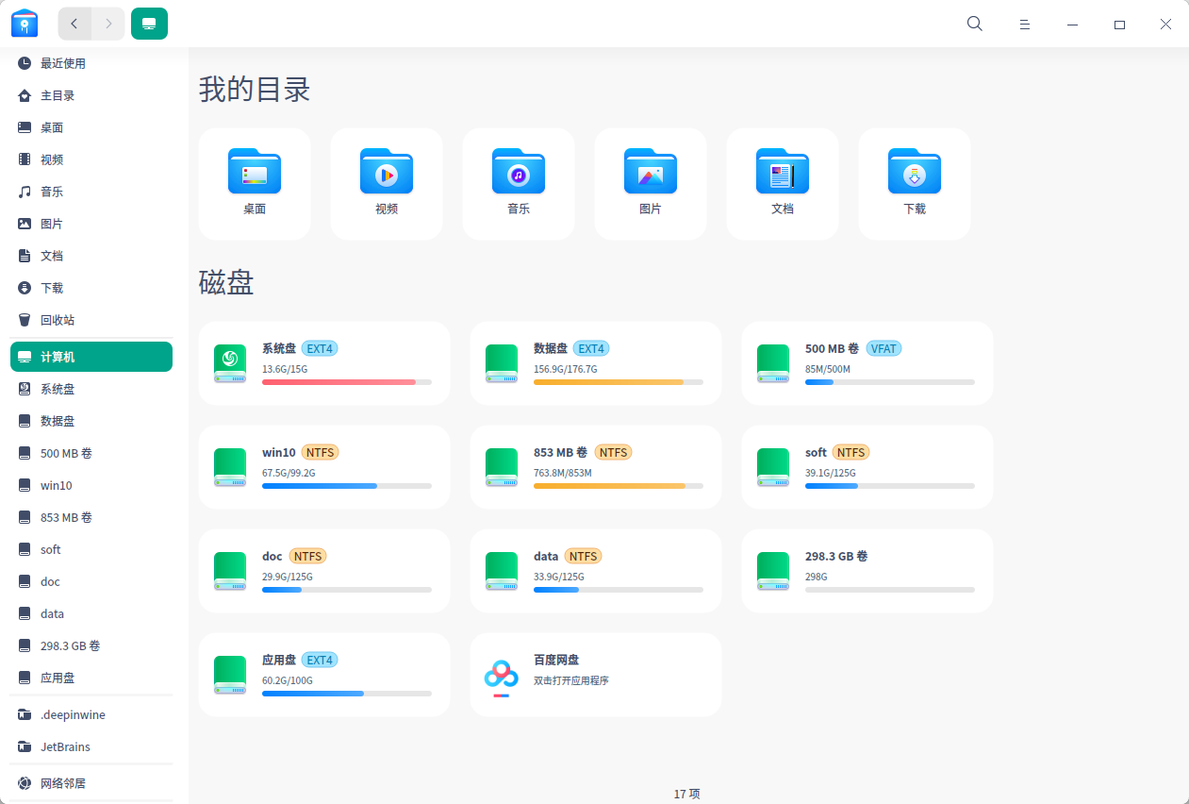Select the win10 disk icon
Screen dimensions: 1189x804
(230, 467)
